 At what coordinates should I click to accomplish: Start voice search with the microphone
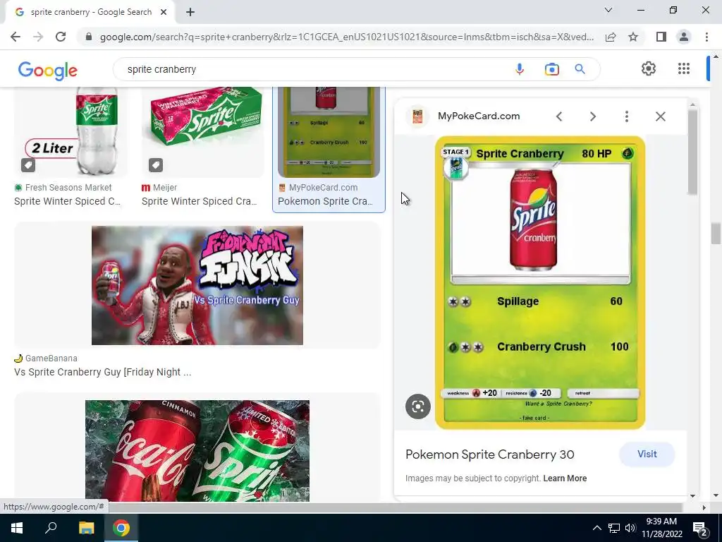[x=520, y=69]
